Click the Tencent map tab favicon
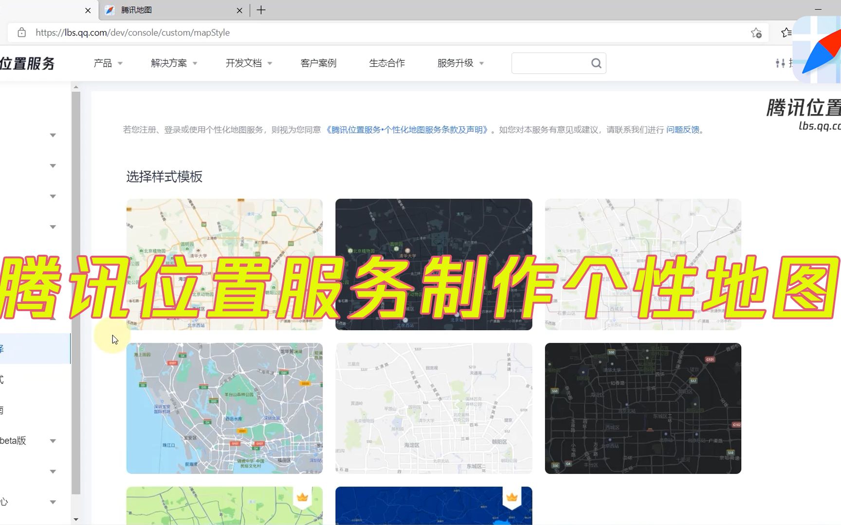 pyautogui.click(x=110, y=10)
